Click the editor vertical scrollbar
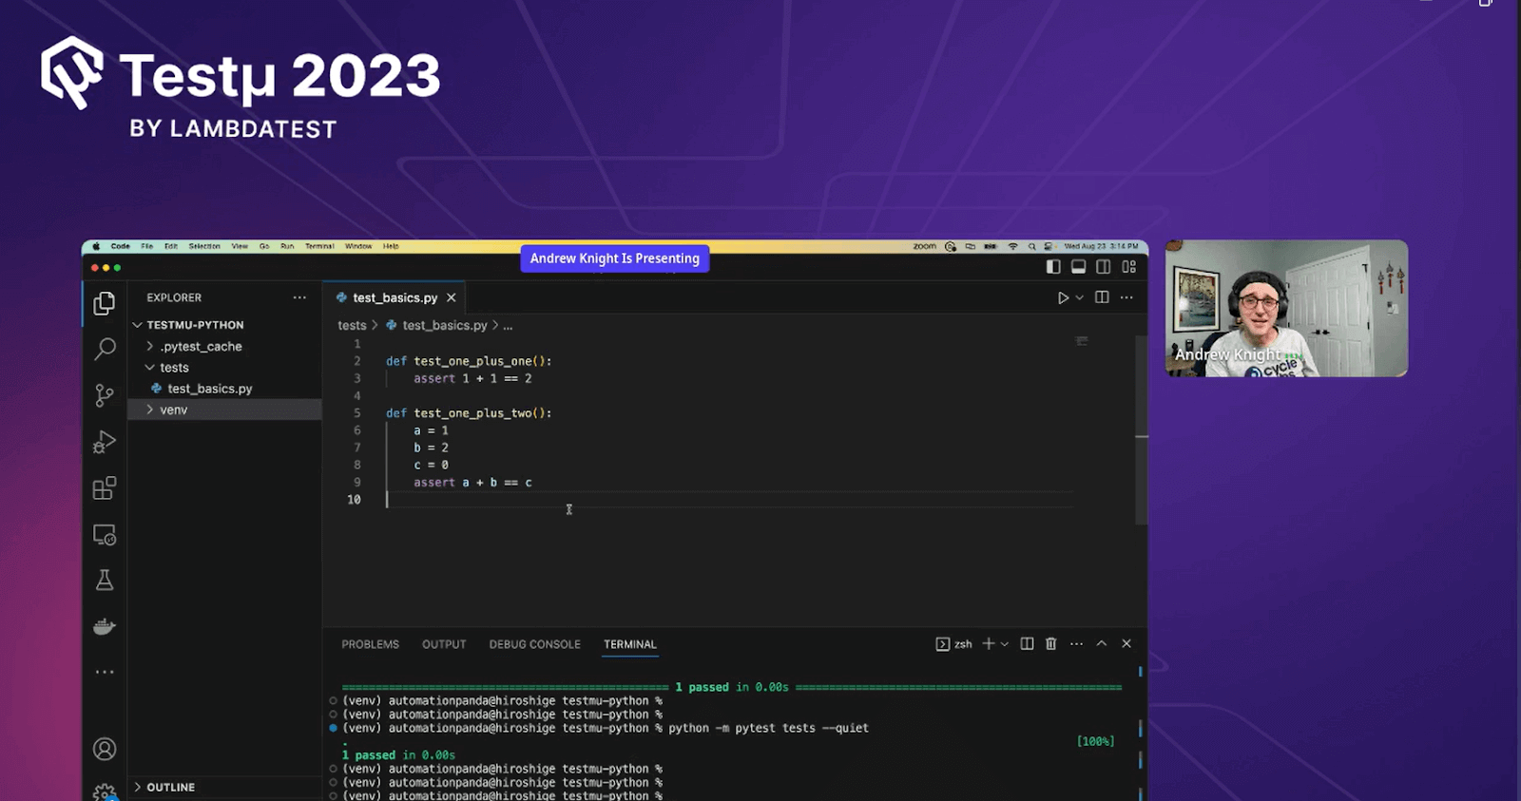1521x801 pixels. (x=1142, y=429)
